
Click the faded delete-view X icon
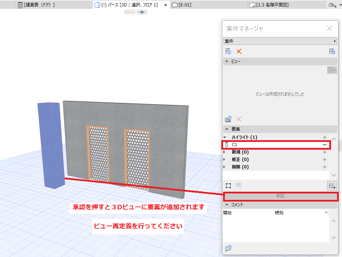pos(239,119)
